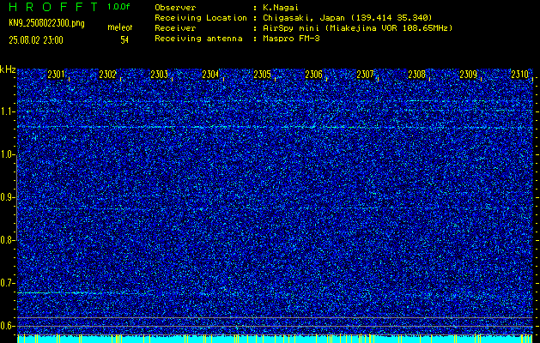
Task: Click the 2304 time marker
Action: 210,74
